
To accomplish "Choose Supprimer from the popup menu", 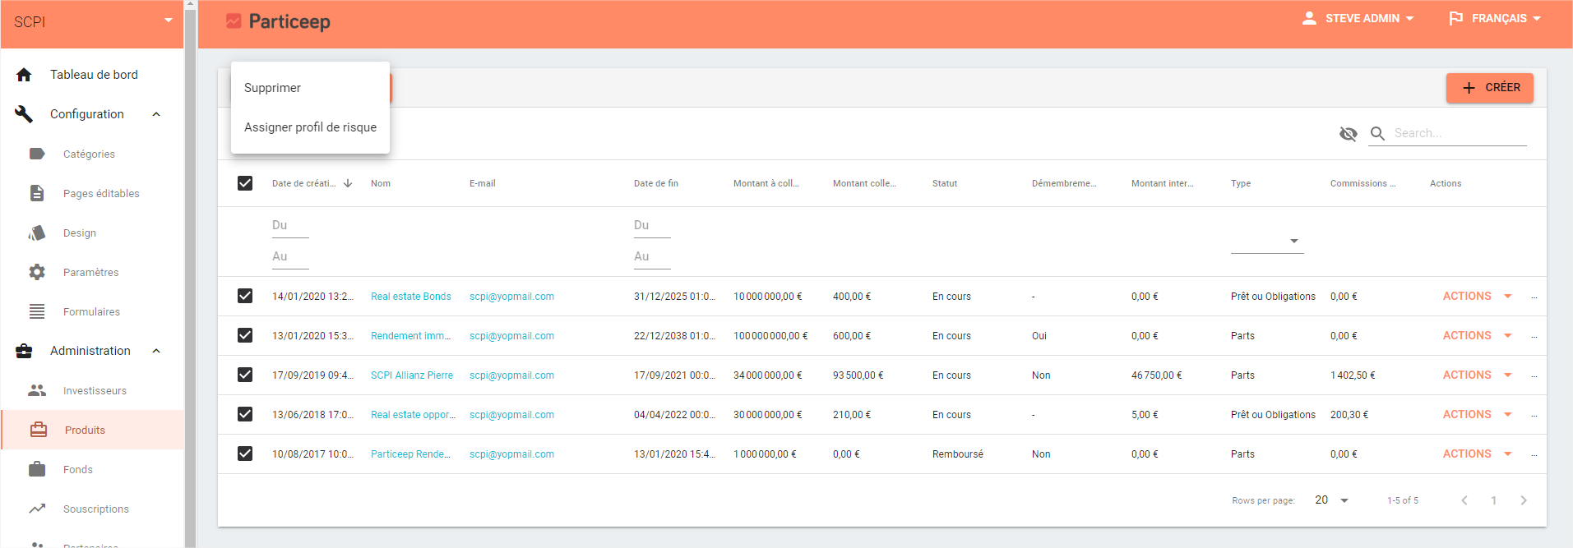I will coord(310,88).
